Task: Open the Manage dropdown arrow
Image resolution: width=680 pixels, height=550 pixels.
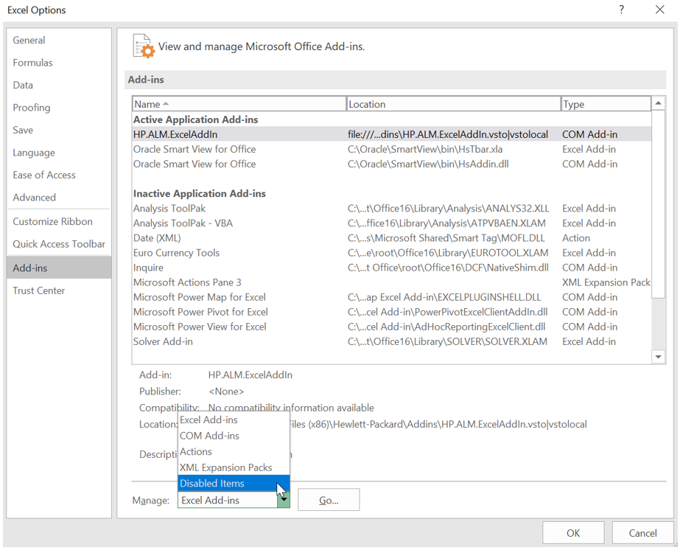Action: 283,500
